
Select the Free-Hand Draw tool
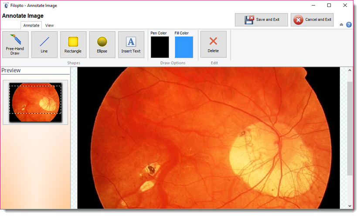[15, 45]
